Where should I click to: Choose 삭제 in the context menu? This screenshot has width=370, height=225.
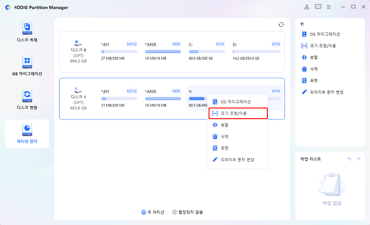click(x=237, y=136)
